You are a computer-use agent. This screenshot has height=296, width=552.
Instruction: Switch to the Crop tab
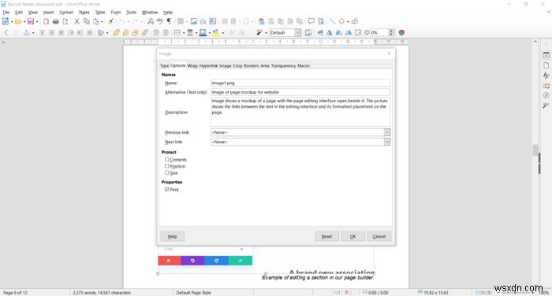pos(237,66)
